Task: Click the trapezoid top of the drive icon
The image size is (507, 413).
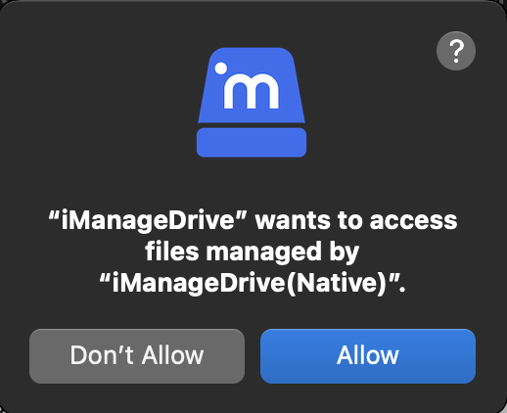Action: coord(252,85)
